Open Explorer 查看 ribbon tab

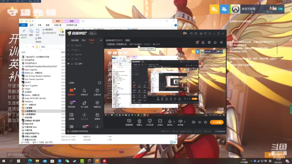click(47, 25)
